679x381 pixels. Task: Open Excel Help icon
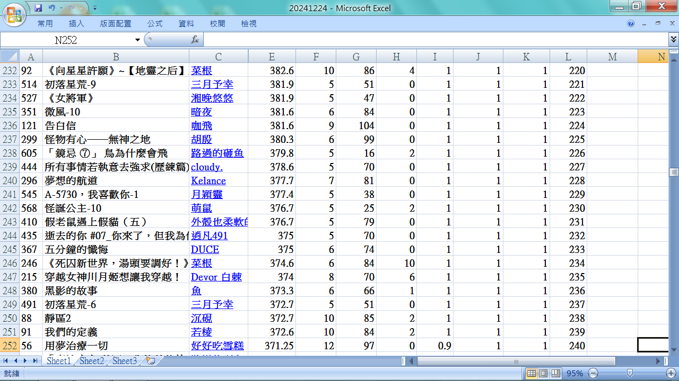tap(631, 24)
